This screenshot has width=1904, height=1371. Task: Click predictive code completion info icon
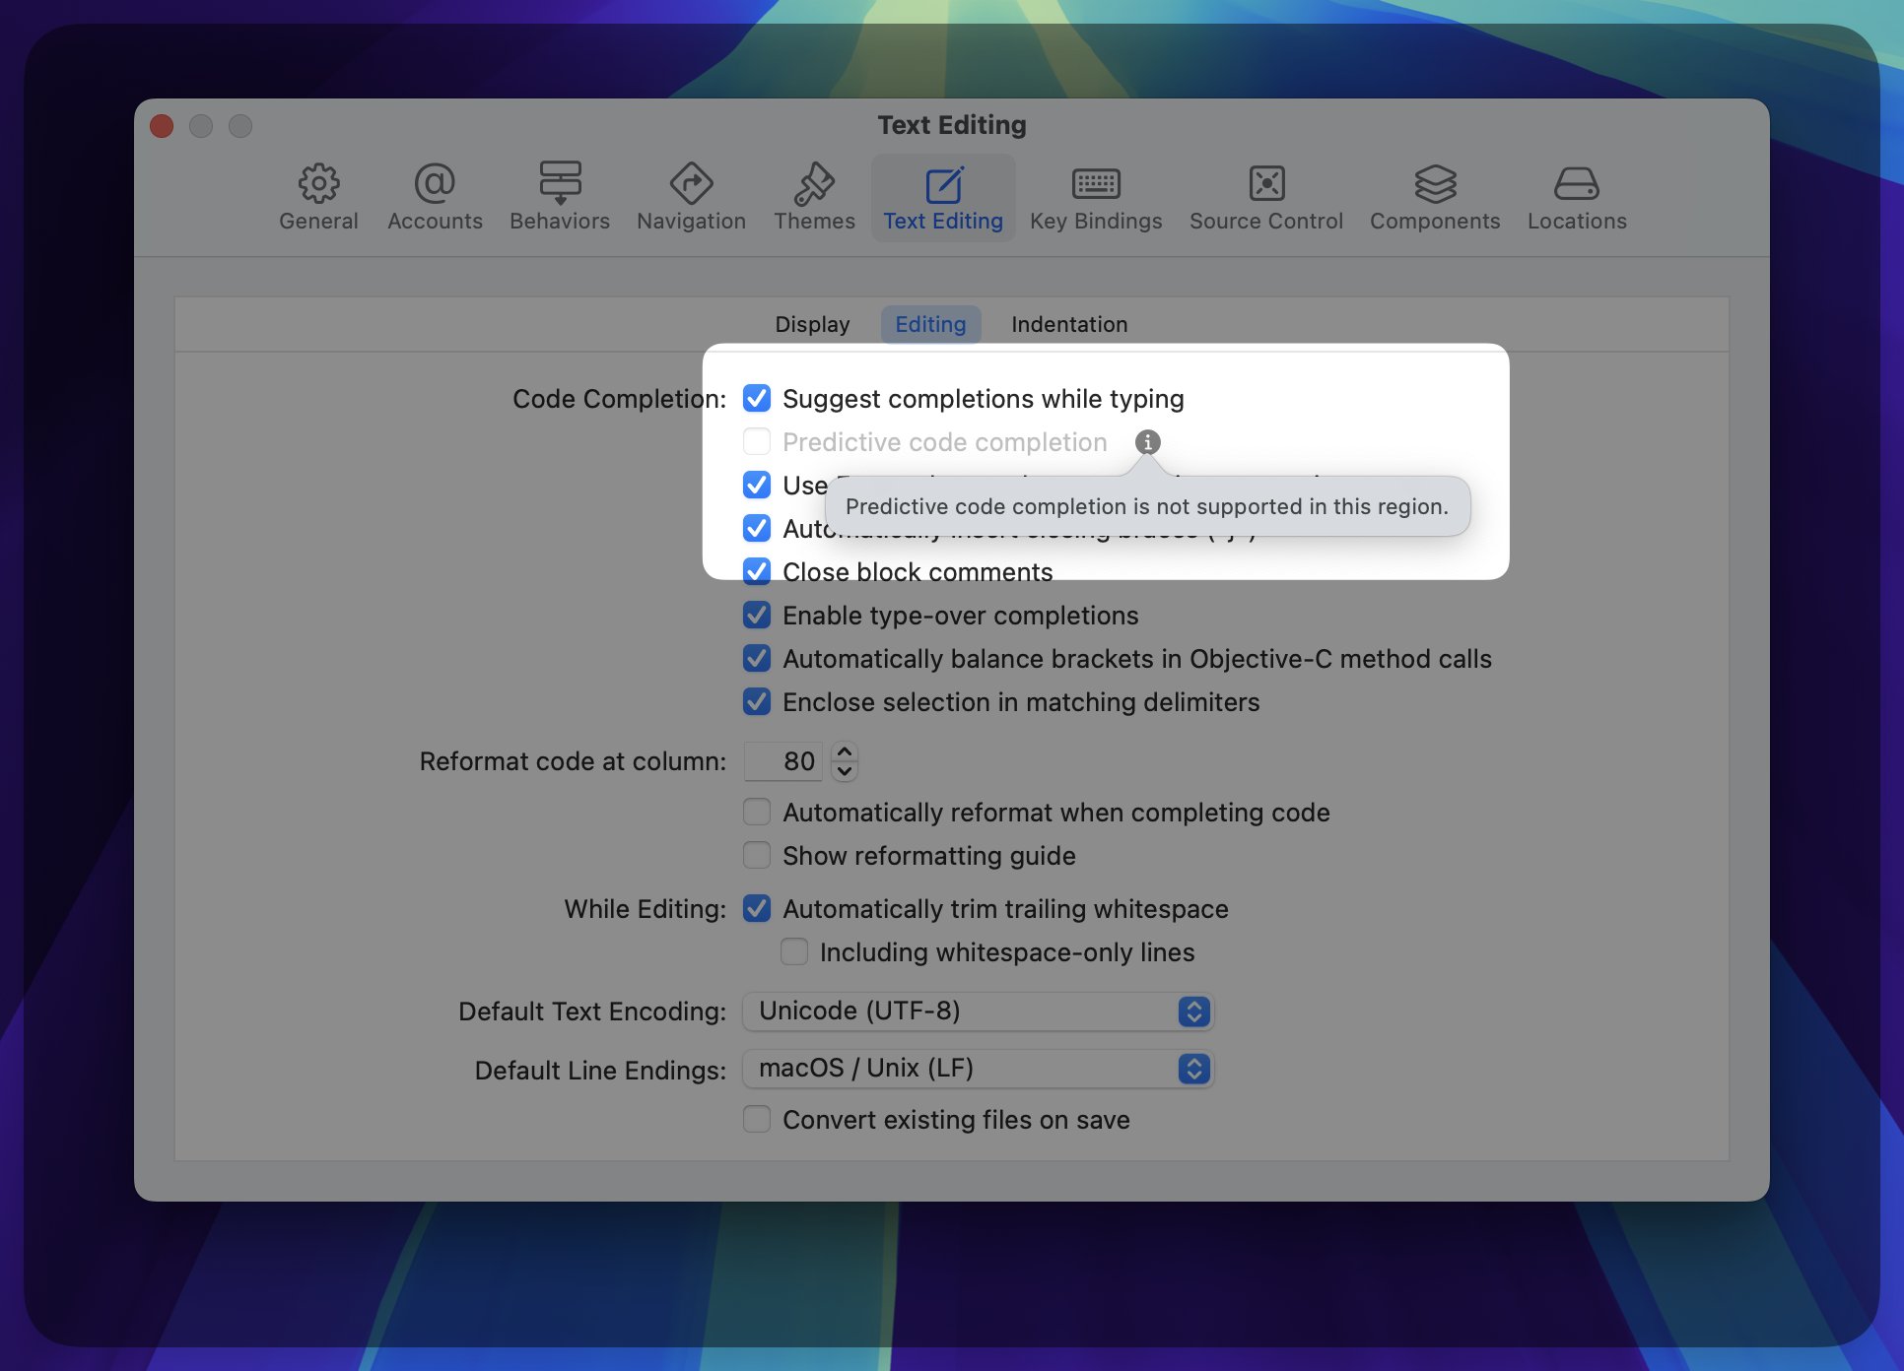tap(1147, 442)
